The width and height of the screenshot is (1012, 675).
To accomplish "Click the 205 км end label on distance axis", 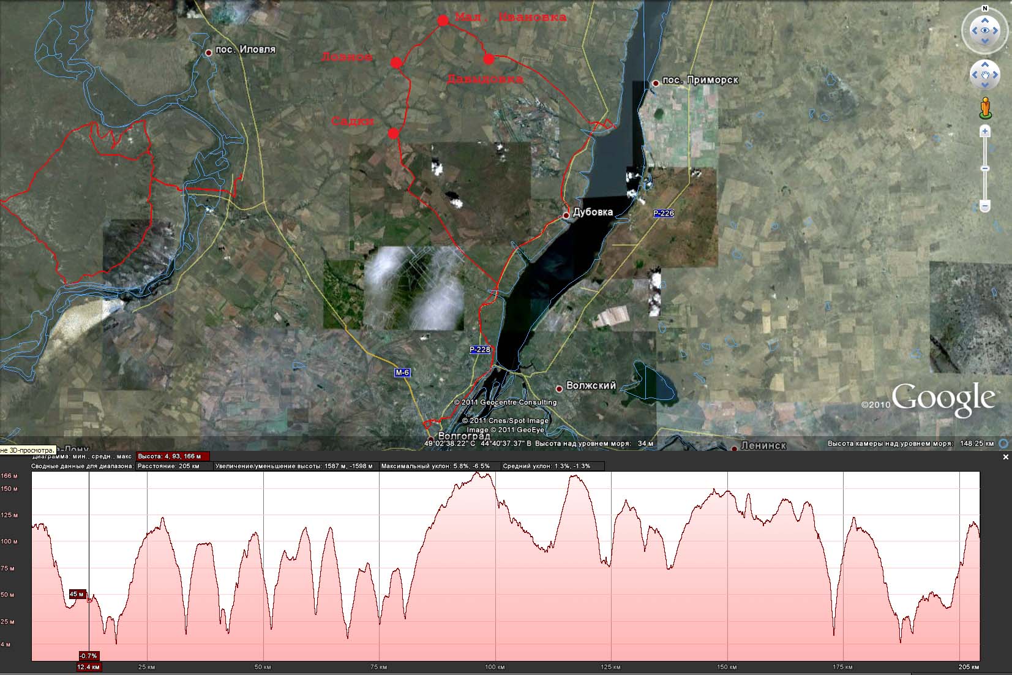I will (969, 667).
